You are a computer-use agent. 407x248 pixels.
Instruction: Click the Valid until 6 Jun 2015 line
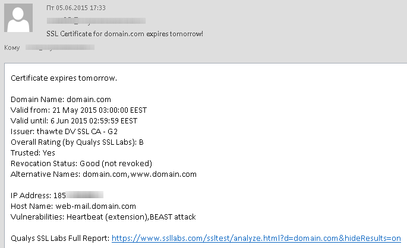point(78,120)
